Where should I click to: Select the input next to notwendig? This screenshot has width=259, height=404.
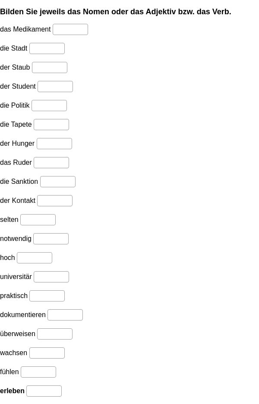[51, 239]
